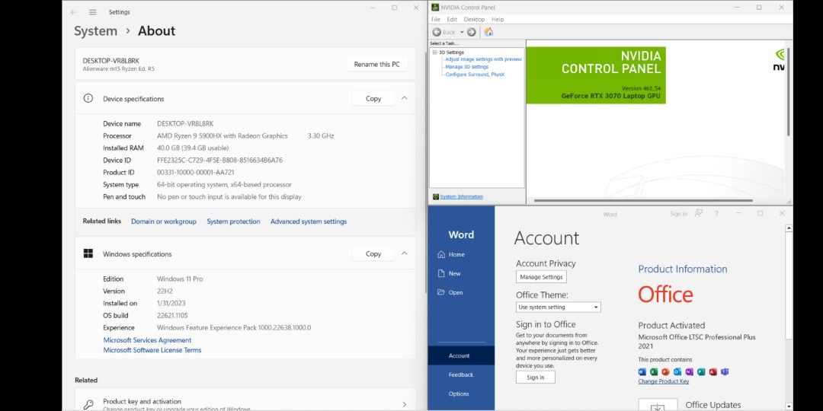Click the feedback person icon in Word title bar
The width and height of the screenshot is (823, 411).
699,214
